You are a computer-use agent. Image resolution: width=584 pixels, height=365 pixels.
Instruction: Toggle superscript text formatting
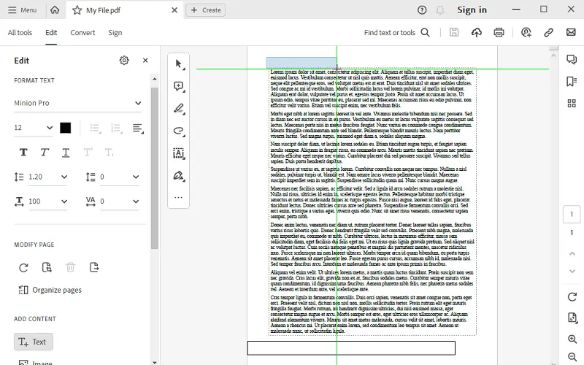88,153
